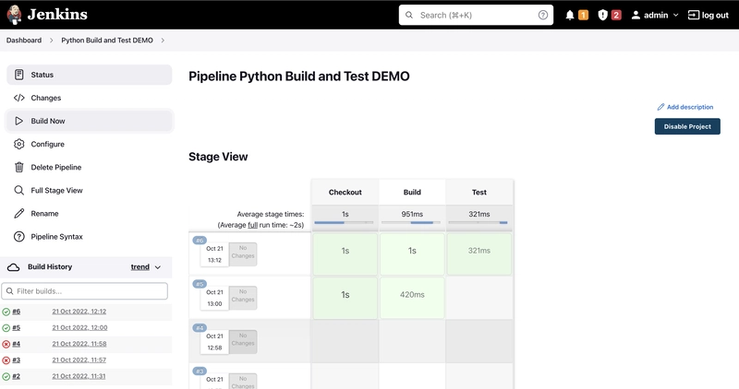Open the notifications bell icon

[x=570, y=16]
